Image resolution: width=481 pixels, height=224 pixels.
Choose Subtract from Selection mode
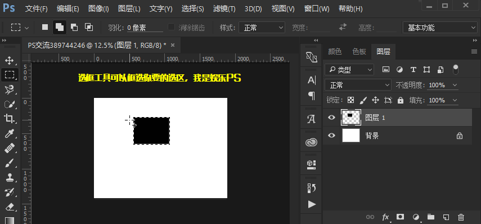point(74,28)
